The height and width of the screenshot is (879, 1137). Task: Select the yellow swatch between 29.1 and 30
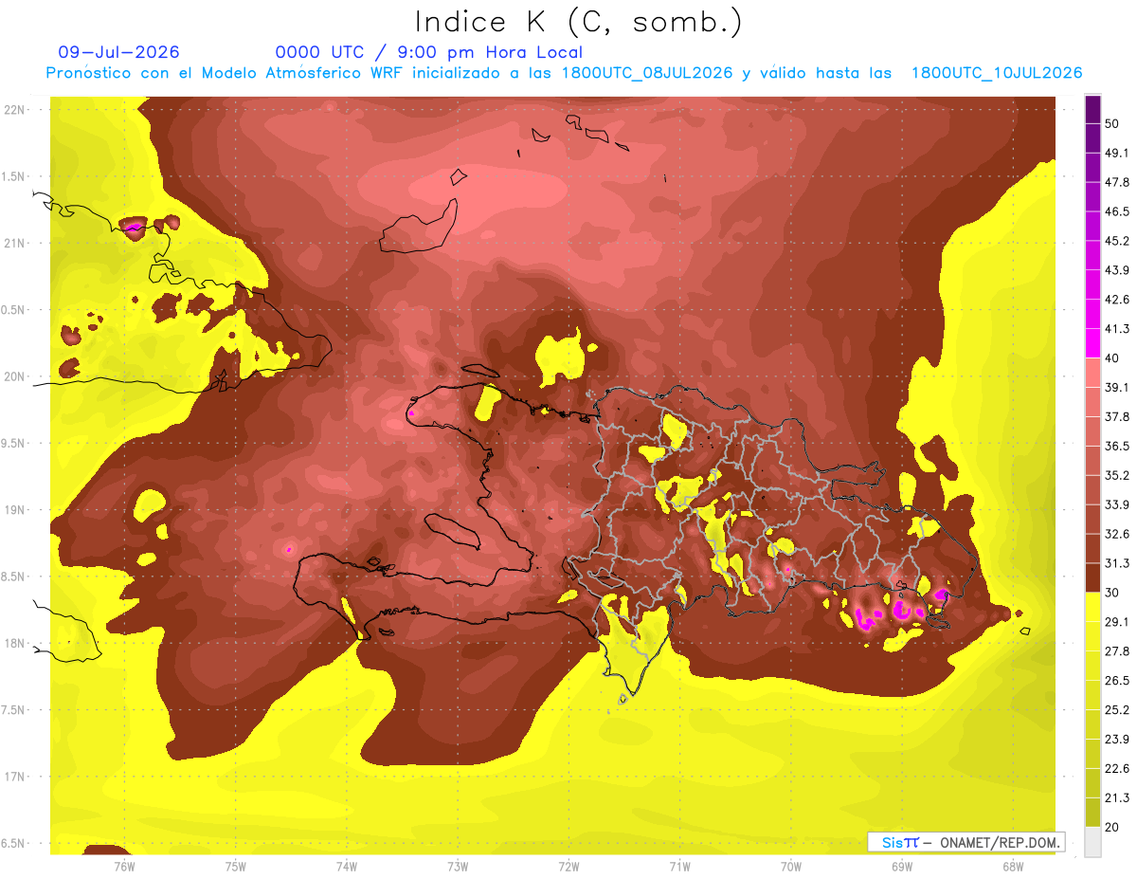(1092, 608)
